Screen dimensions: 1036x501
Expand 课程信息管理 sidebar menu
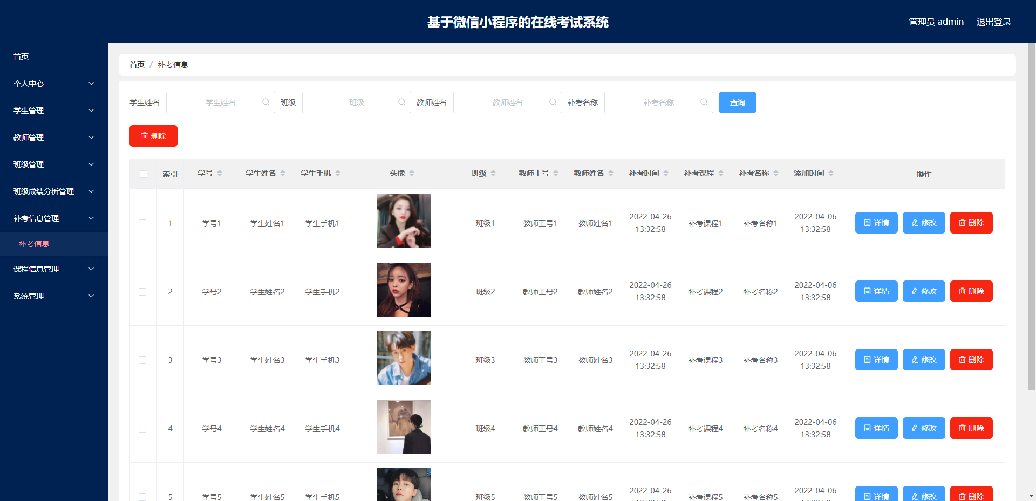(54, 269)
